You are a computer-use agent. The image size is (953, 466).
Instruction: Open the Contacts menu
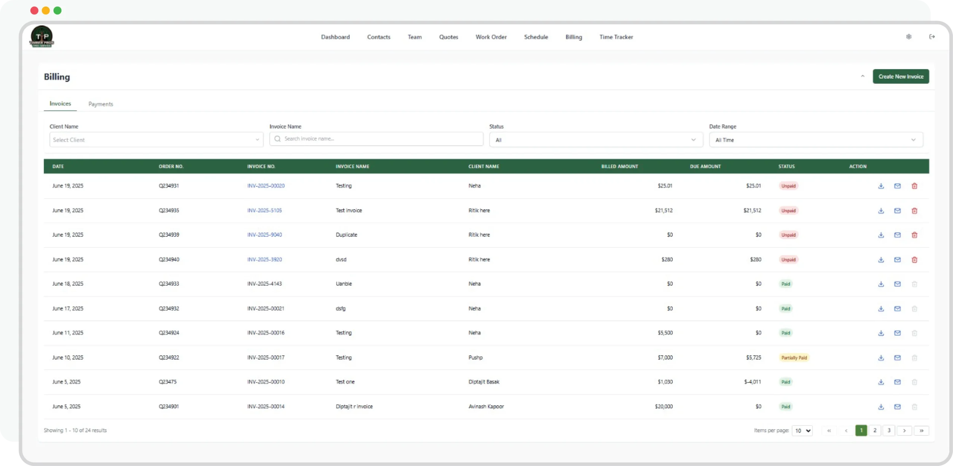[379, 37]
